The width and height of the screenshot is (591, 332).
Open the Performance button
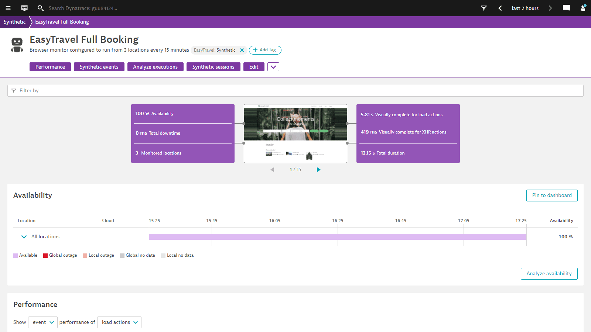[x=50, y=67]
